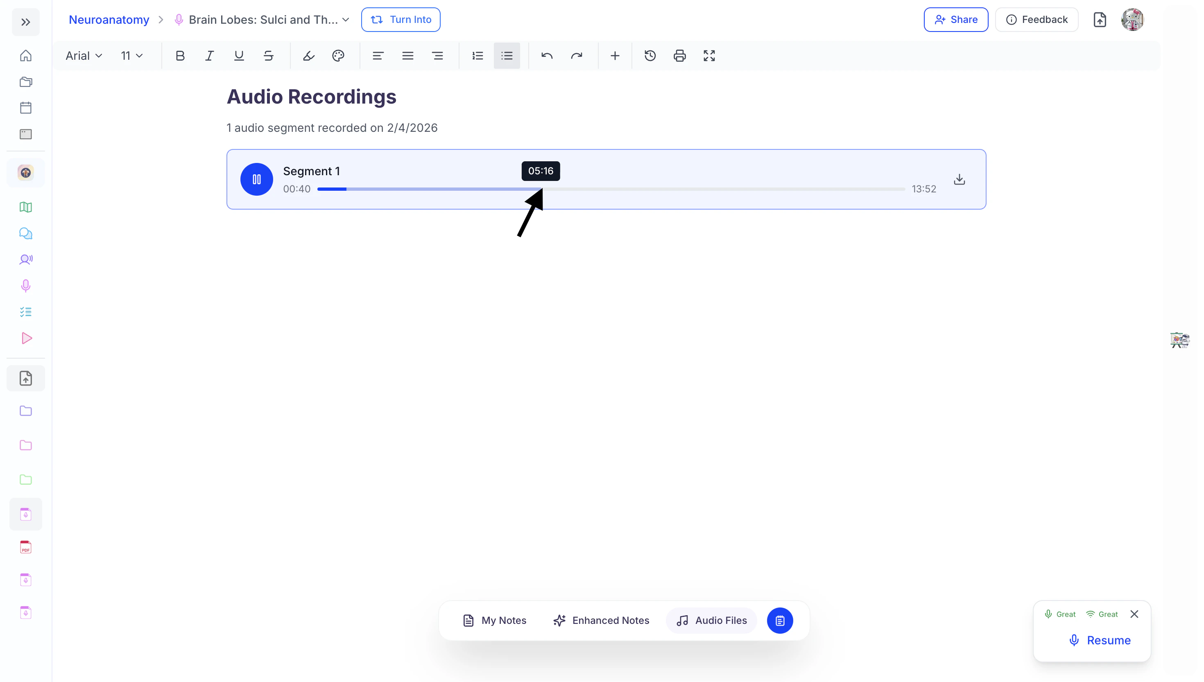Print the document using printer icon
Screen dimensions: 1204x682
click(679, 56)
